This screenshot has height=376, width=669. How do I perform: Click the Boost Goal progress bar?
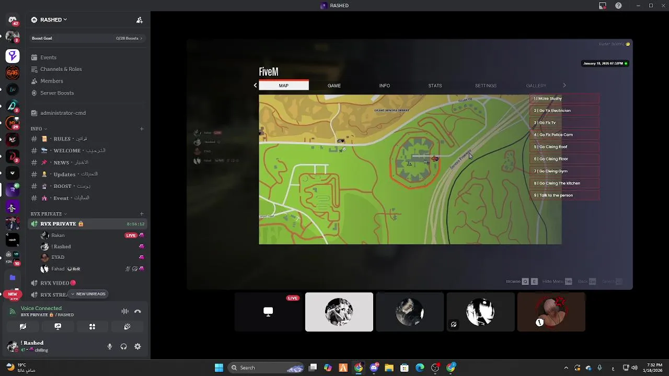pyautogui.click(x=87, y=38)
